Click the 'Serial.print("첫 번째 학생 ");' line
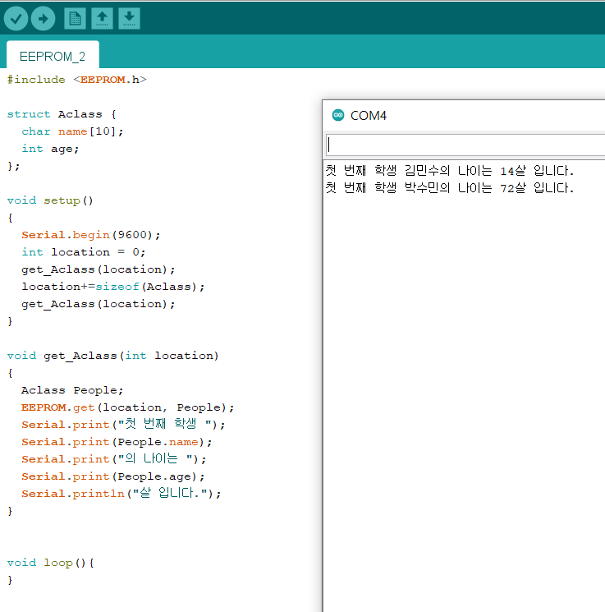Viewport: 605px width, 612px height. click(x=123, y=424)
